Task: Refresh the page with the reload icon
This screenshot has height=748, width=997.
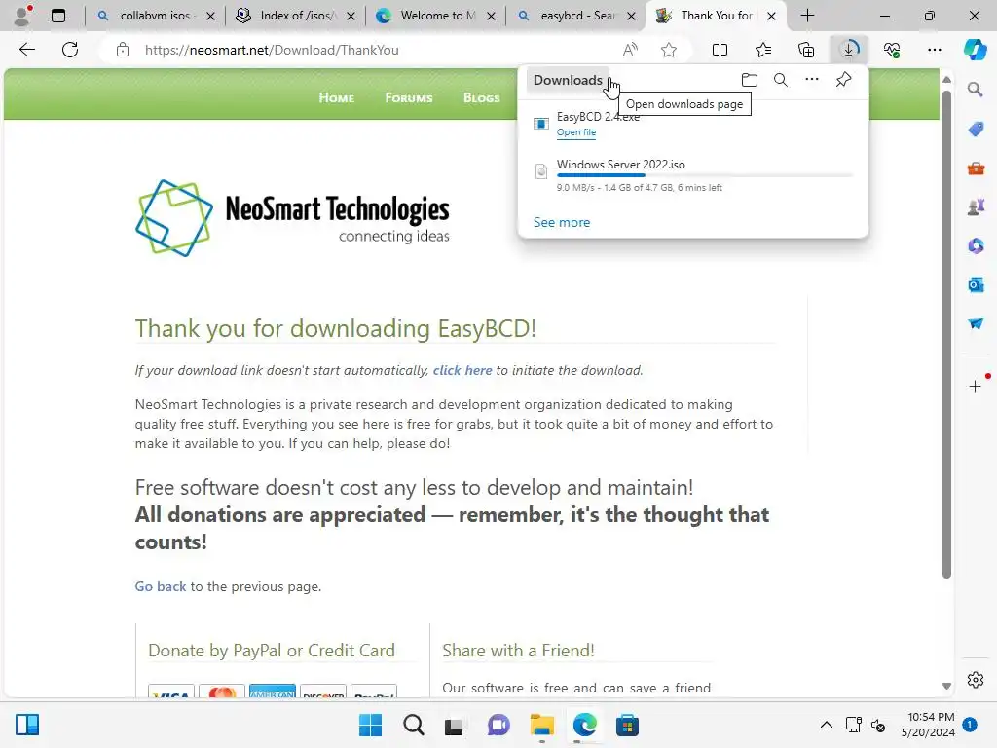Action: pos(70,50)
